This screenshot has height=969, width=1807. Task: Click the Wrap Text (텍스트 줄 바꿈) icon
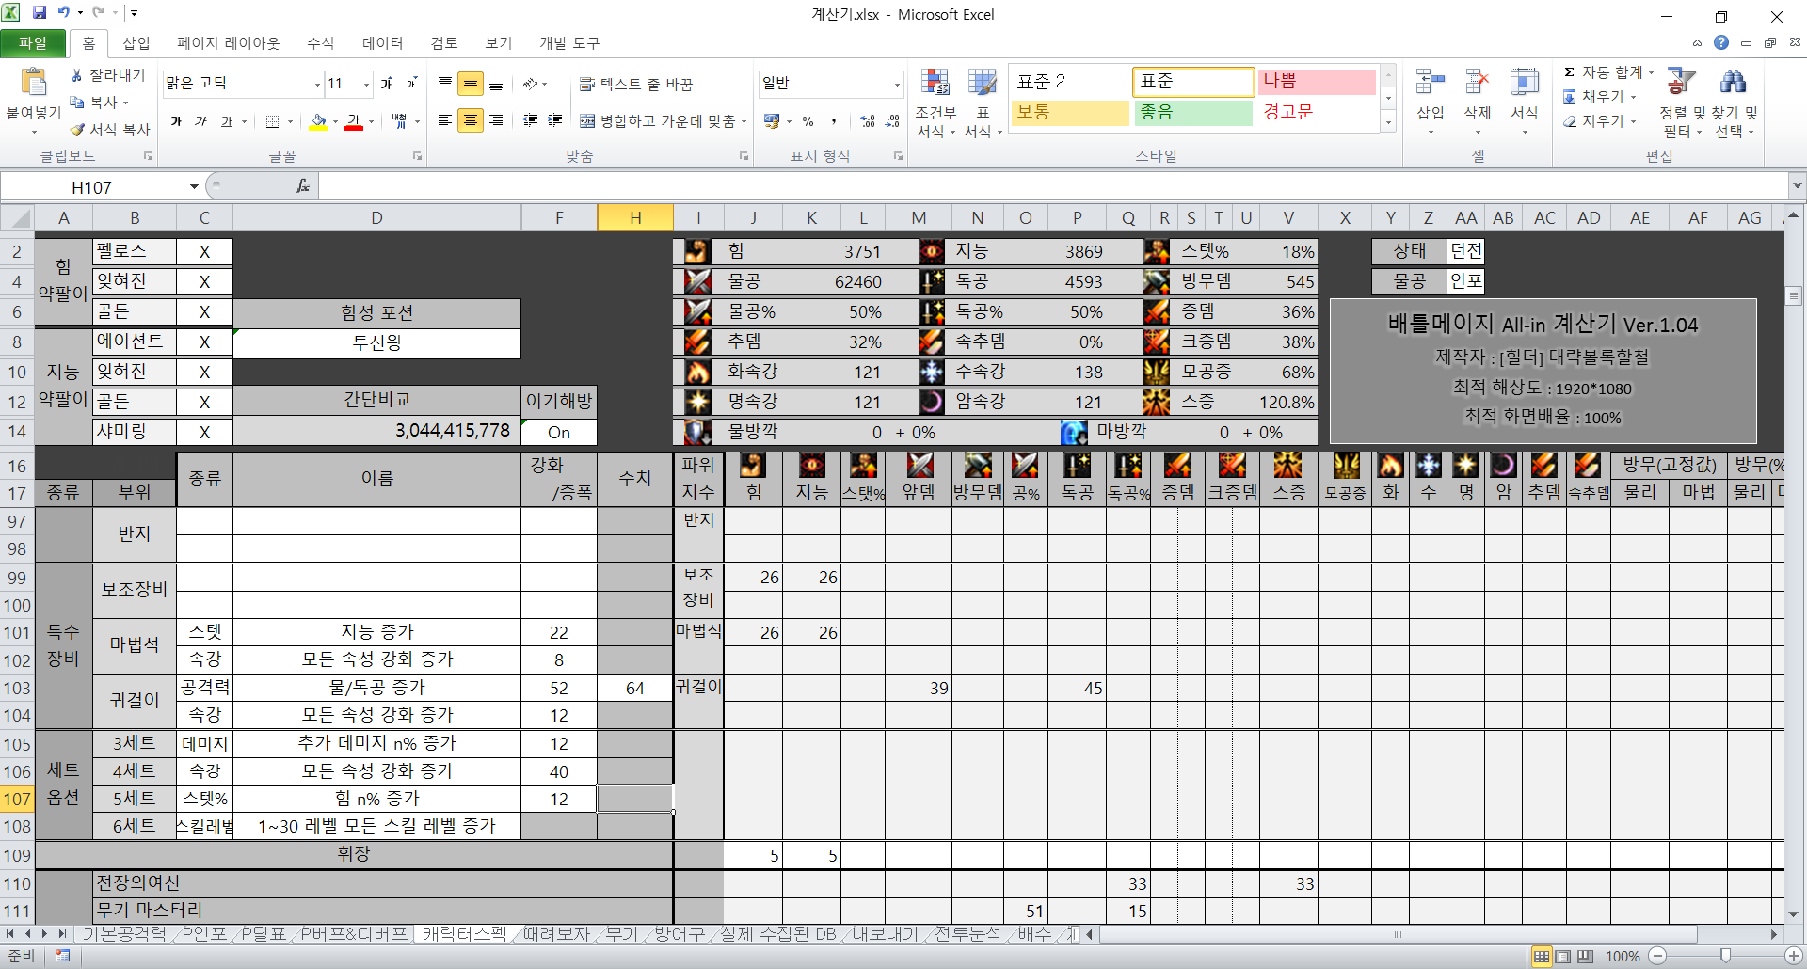click(586, 85)
